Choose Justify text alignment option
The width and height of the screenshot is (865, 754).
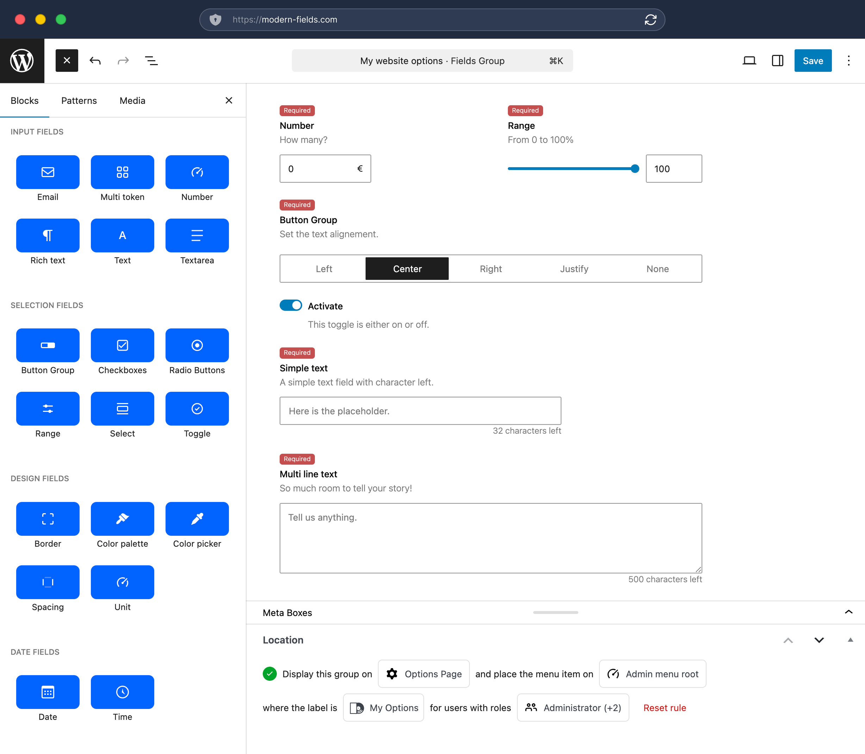(x=574, y=269)
